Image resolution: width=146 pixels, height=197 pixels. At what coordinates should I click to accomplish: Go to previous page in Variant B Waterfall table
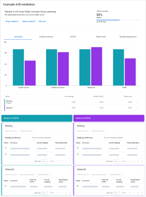(134, 193)
